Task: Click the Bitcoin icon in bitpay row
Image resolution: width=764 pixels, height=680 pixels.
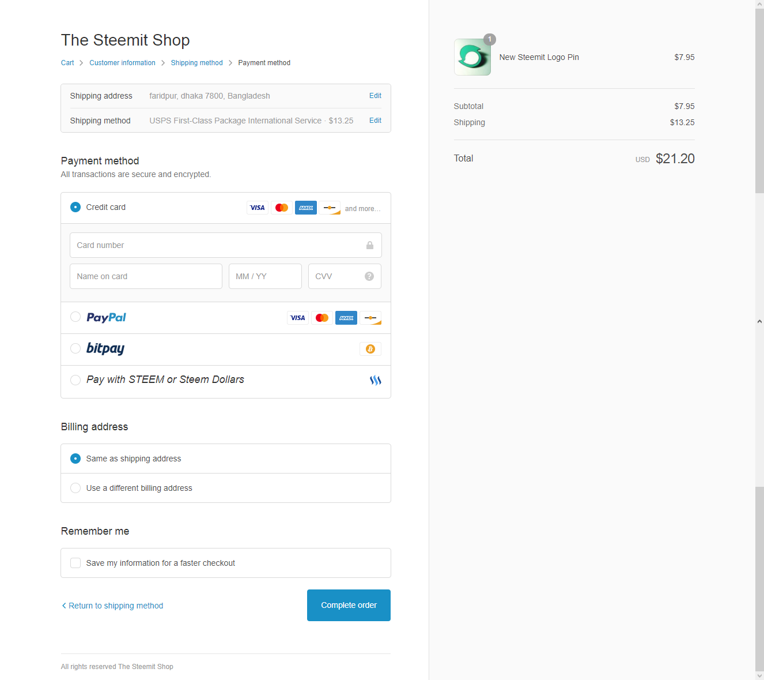Action: coord(370,349)
